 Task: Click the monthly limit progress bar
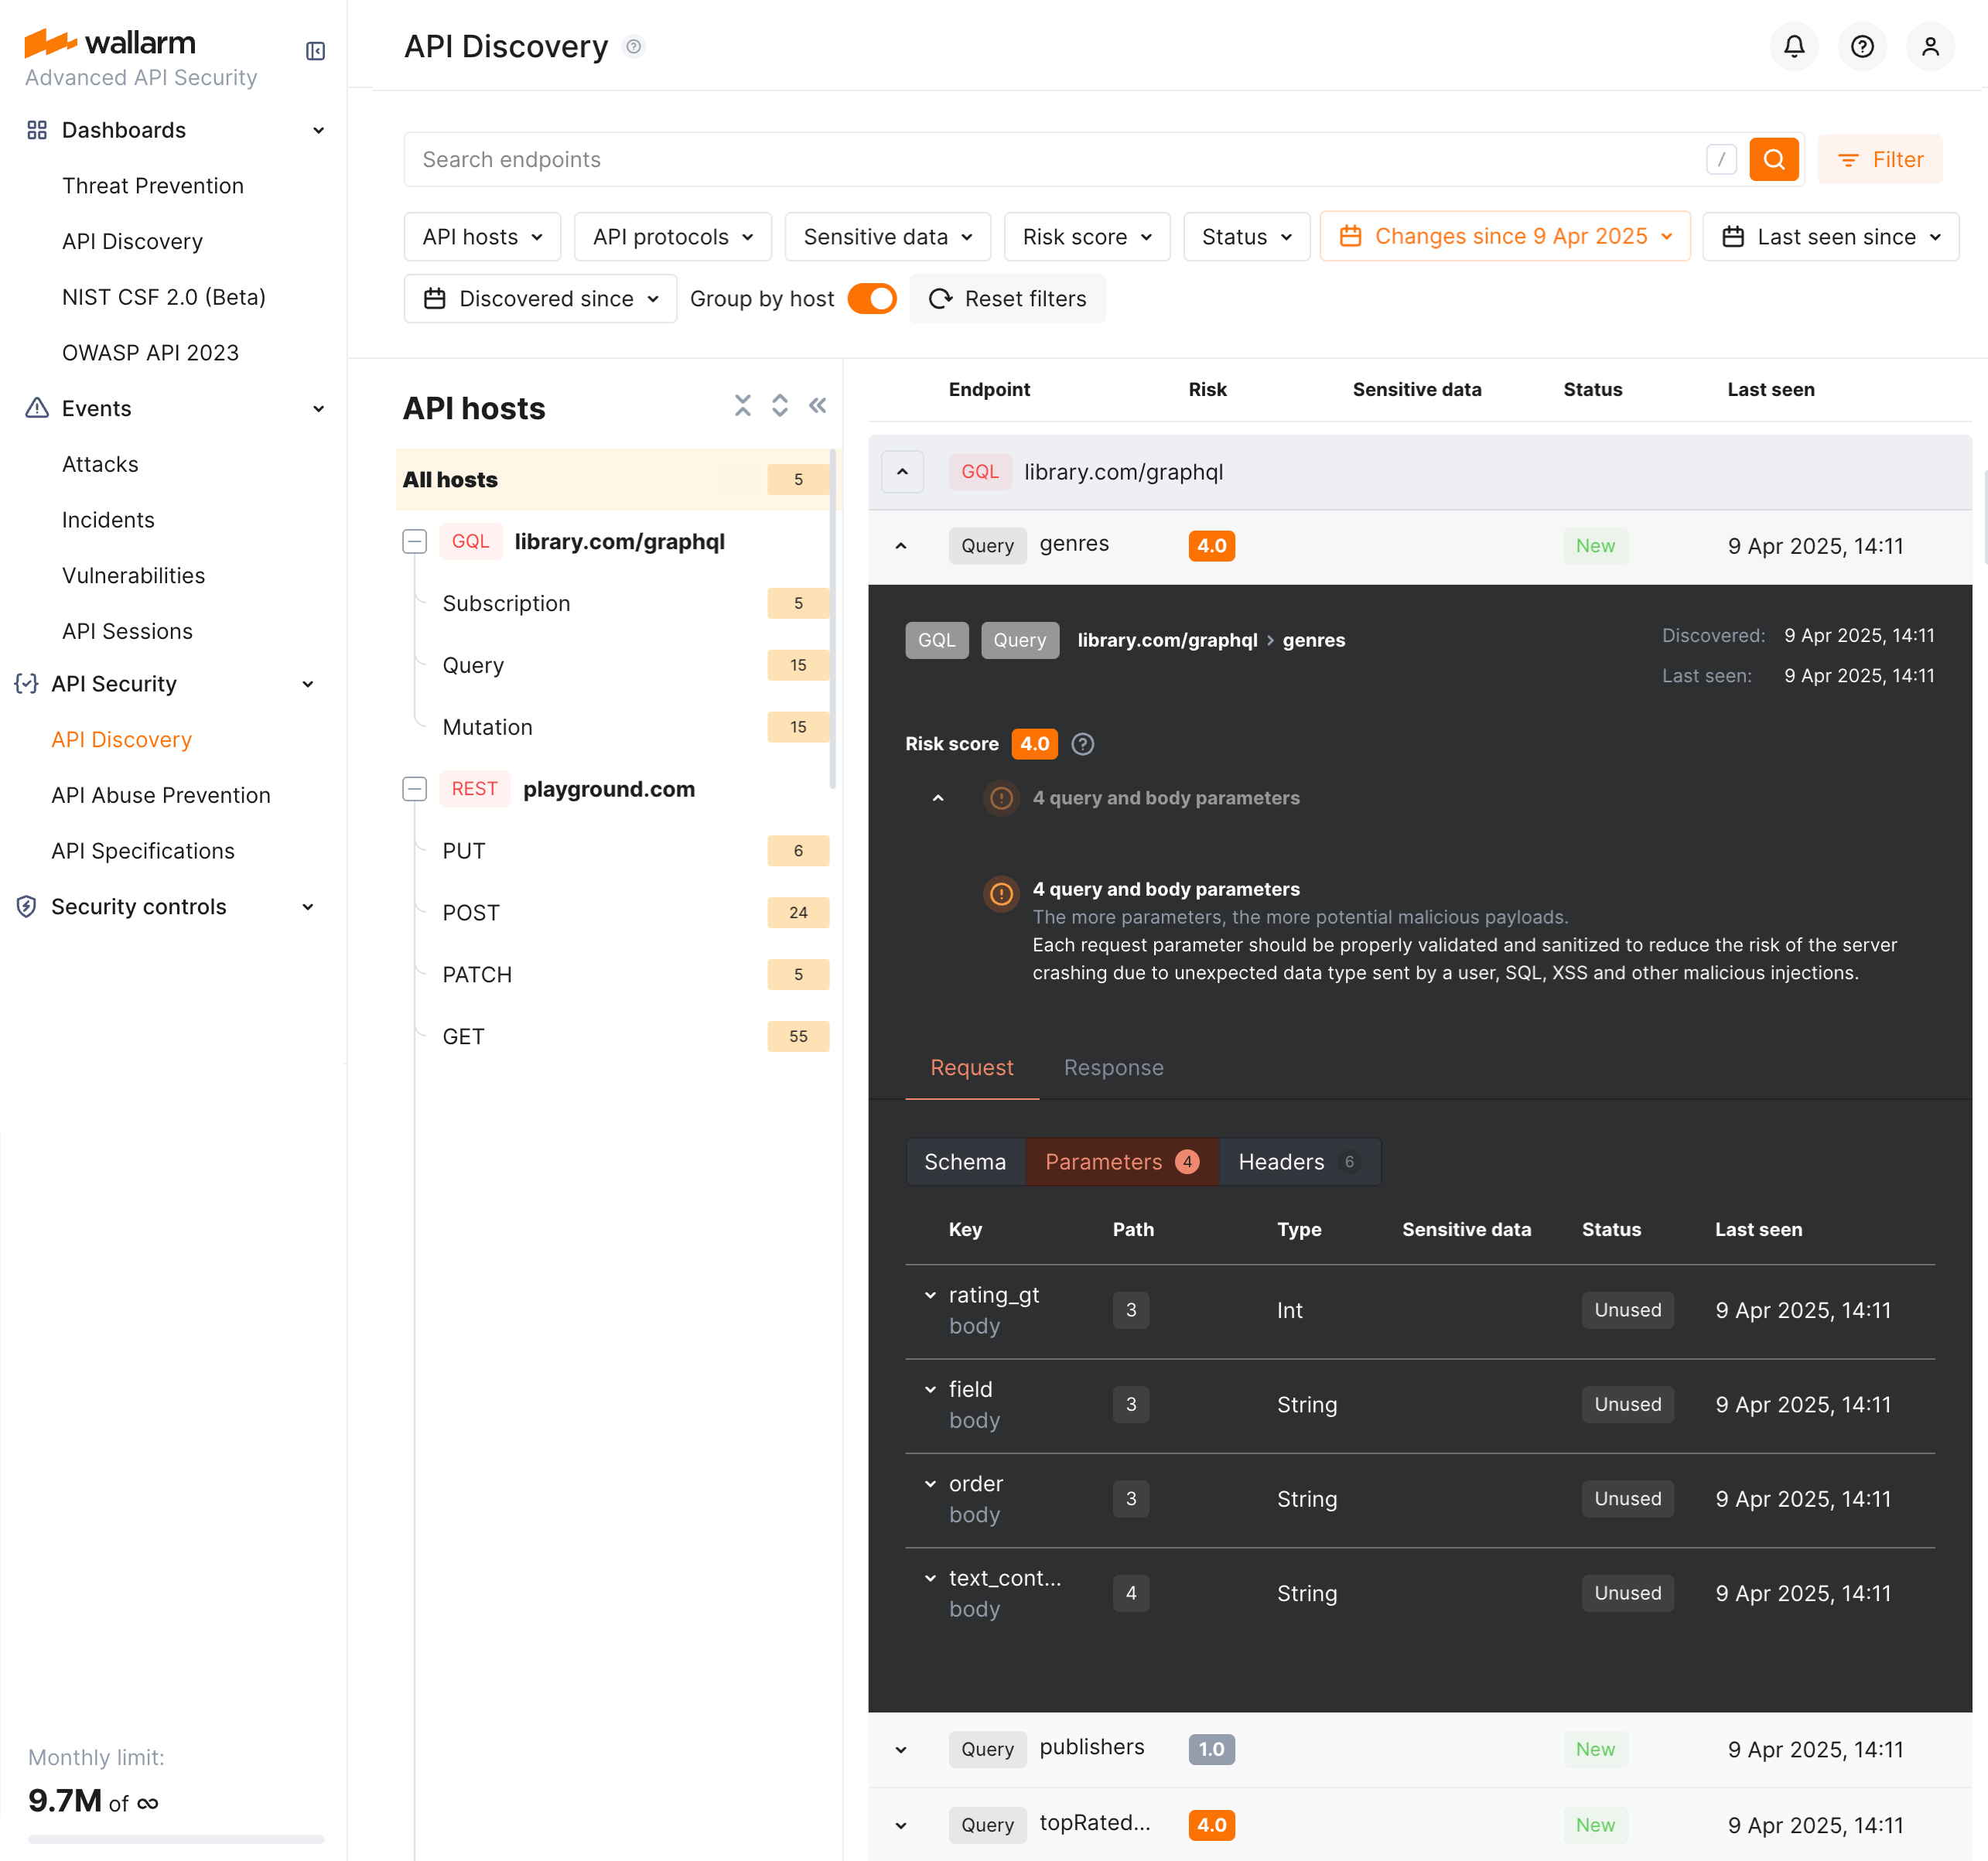click(x=176, y=1838)
